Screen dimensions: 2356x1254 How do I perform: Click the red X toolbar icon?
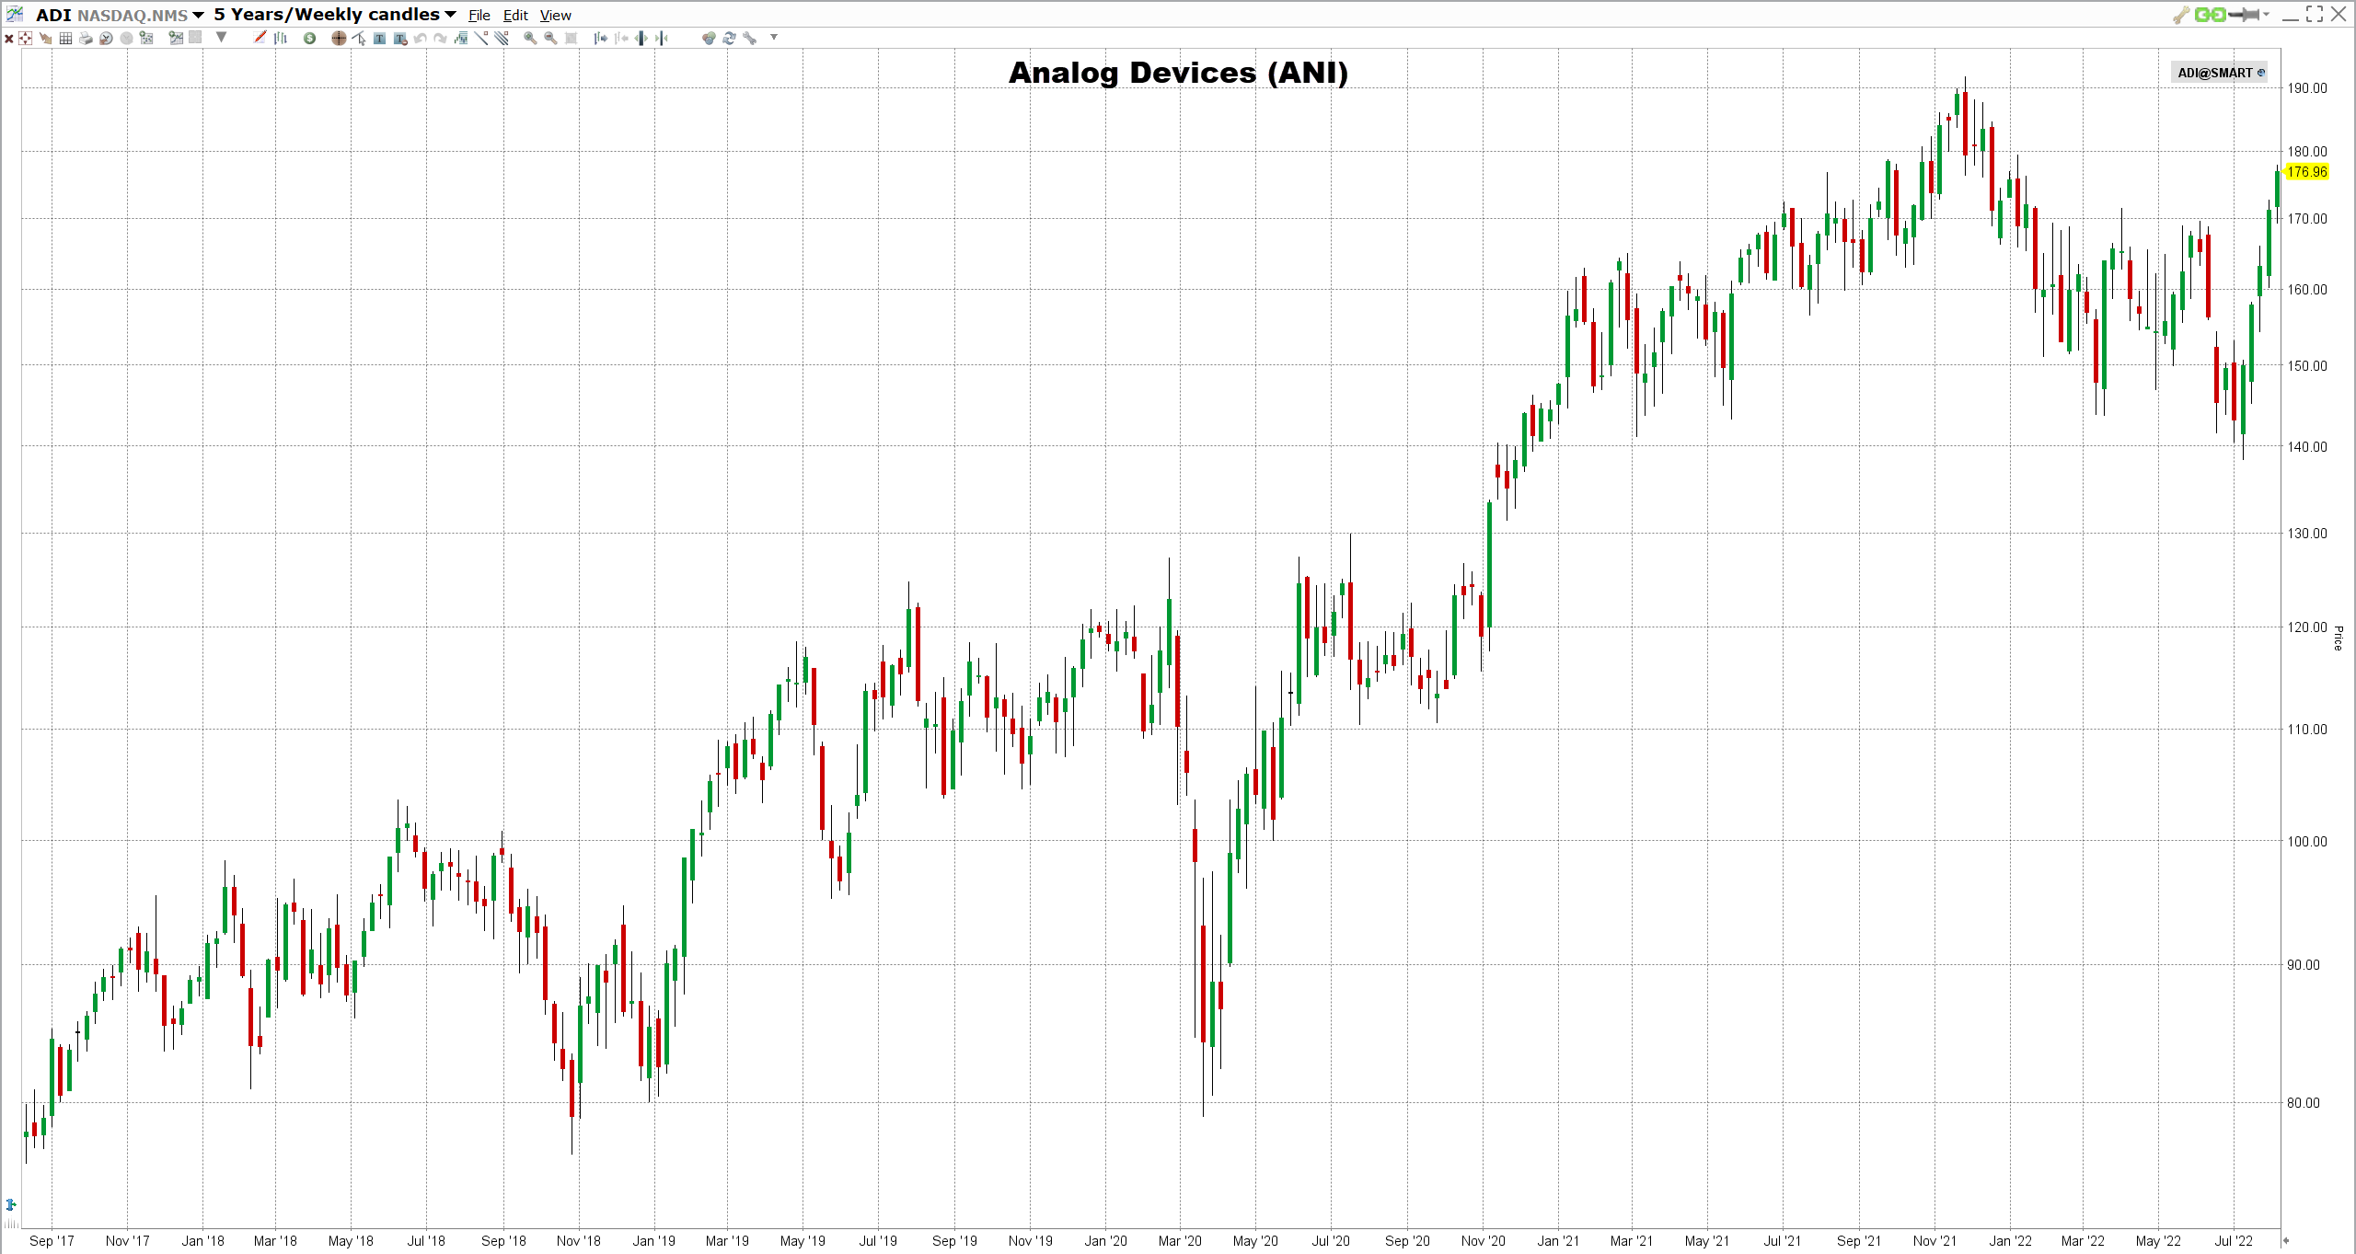[x=9, y=38]
